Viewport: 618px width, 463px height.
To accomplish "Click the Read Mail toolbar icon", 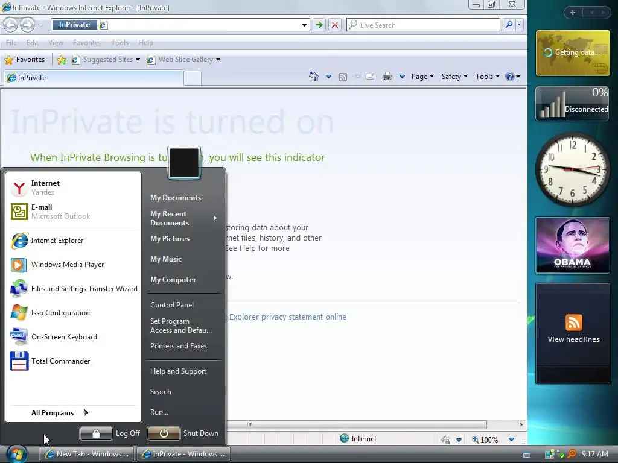I will coord(370,77).
